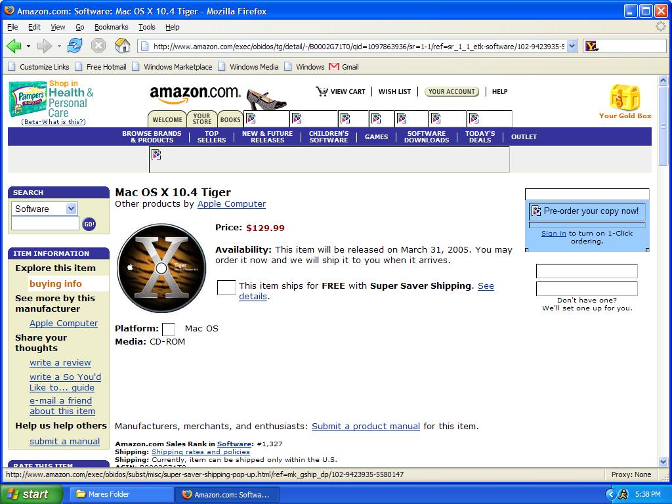
Task: Open the Edit menu
Action: click(x=34, y=27)
